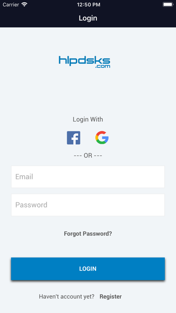Sign in with the Google icon
This screenshot has width=176, height=313.
click(102, 138)
